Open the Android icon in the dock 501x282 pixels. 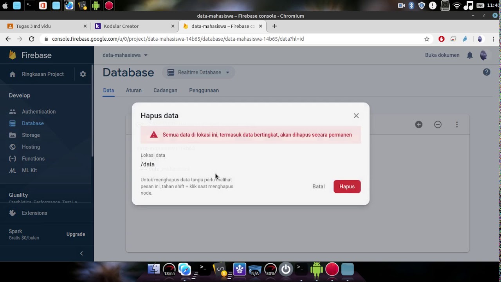point(316,269)
